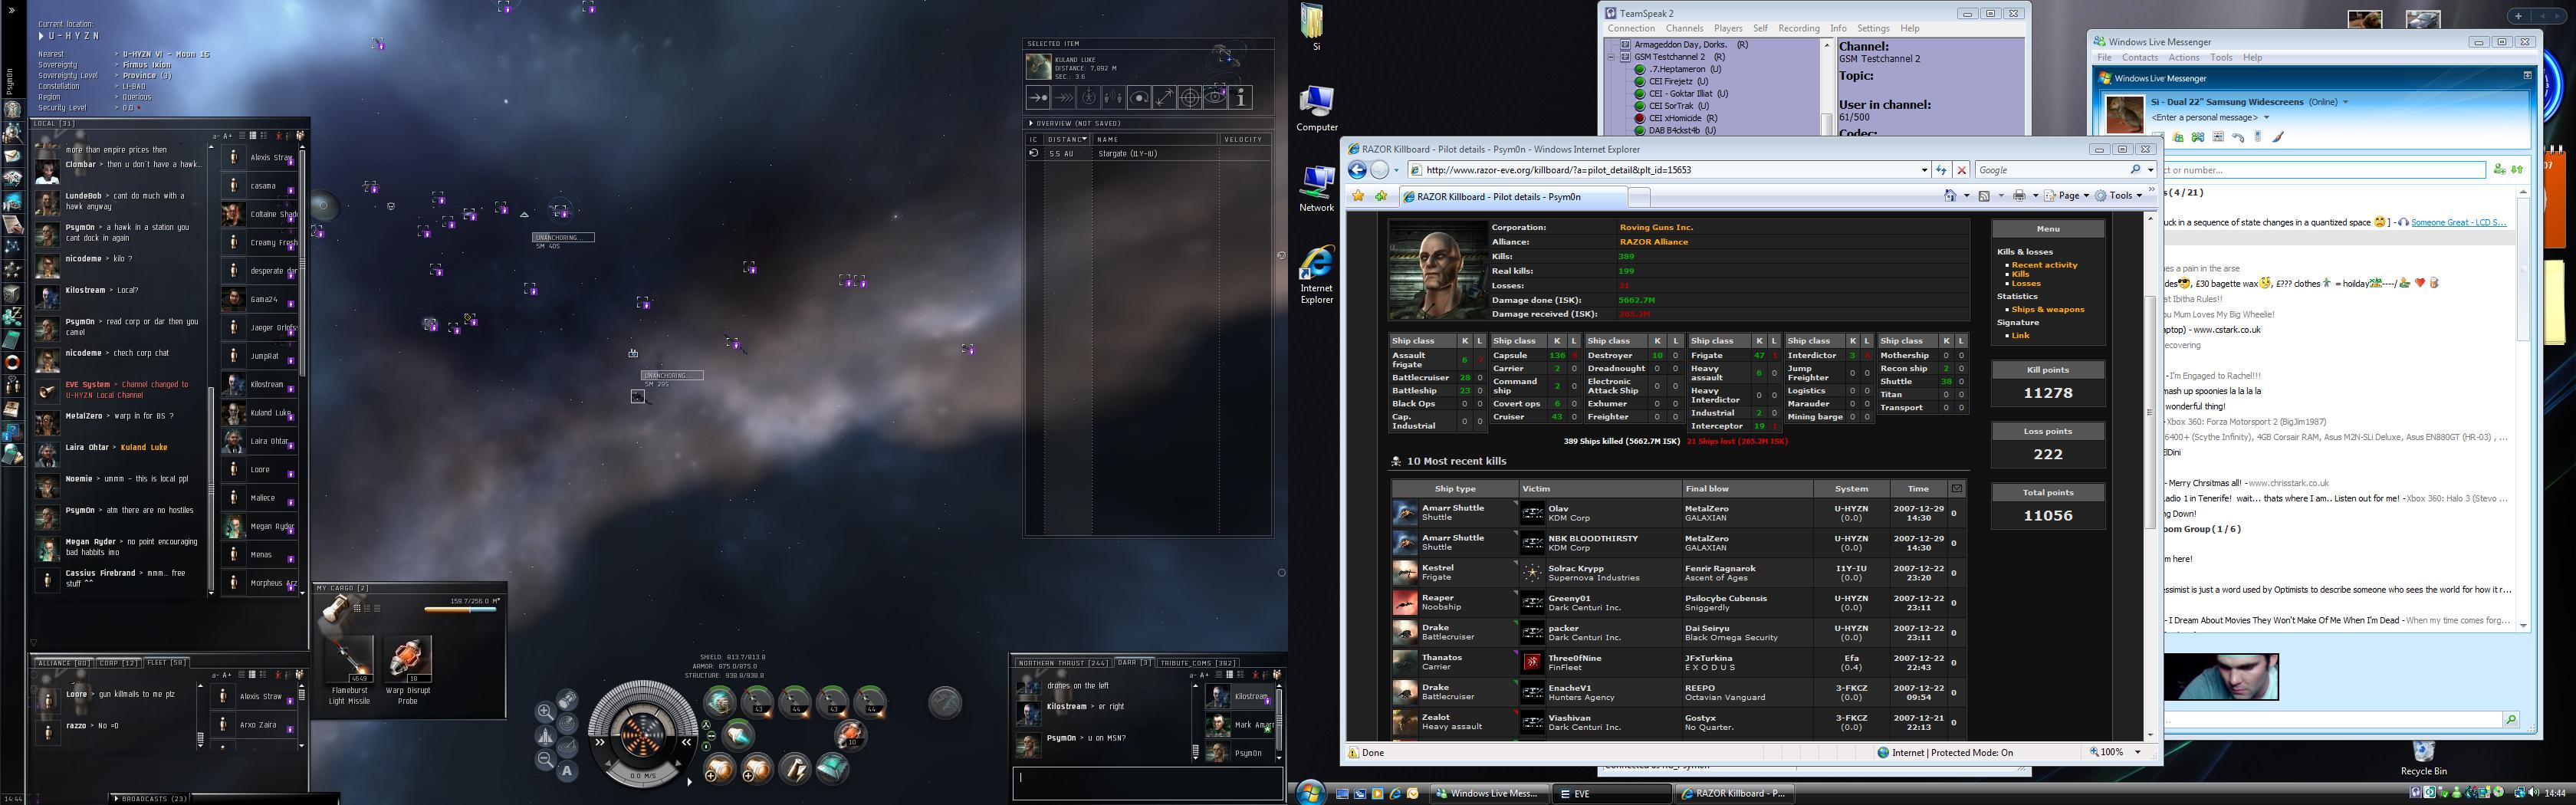Open the cargo hold icon on the HUD
The height and width of the screenshot is (805, 2576).
(567, 699)
